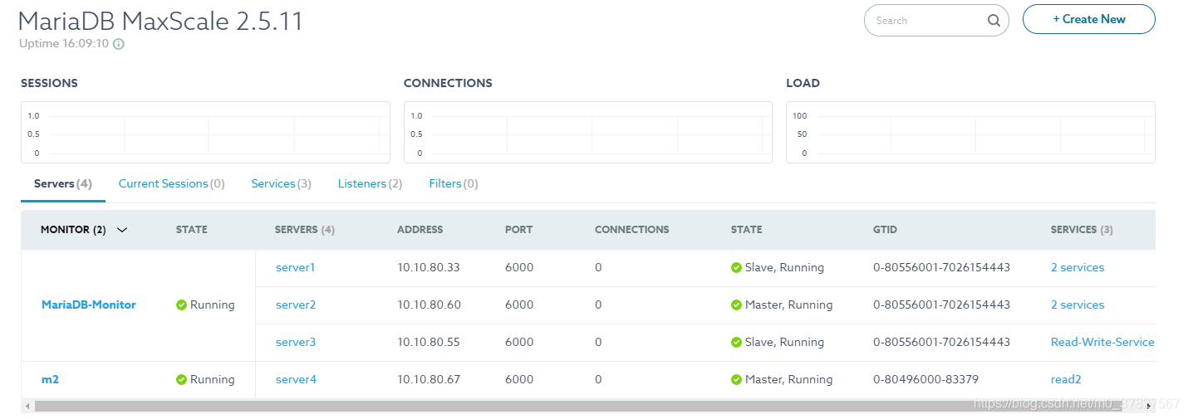
Task: Click the GTID column header
Action: tap(886, 230)
